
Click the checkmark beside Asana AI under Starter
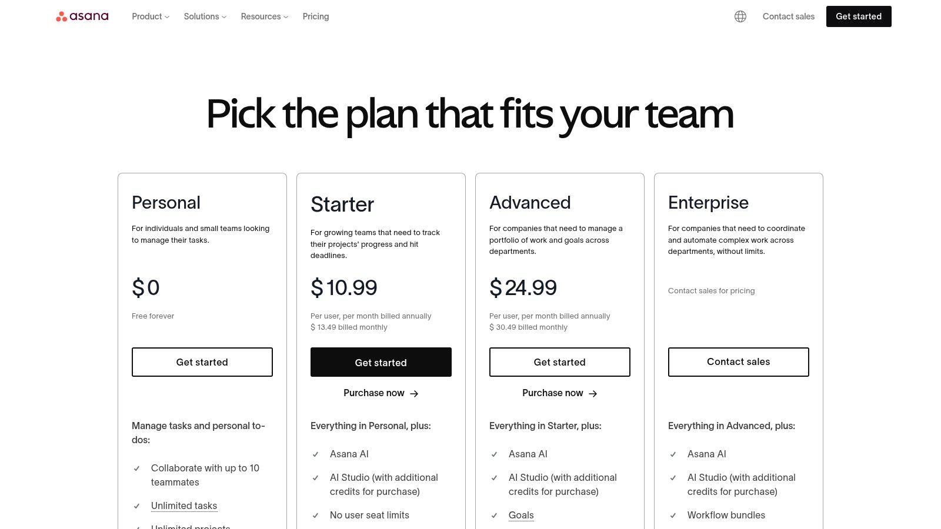pos(316,454)
